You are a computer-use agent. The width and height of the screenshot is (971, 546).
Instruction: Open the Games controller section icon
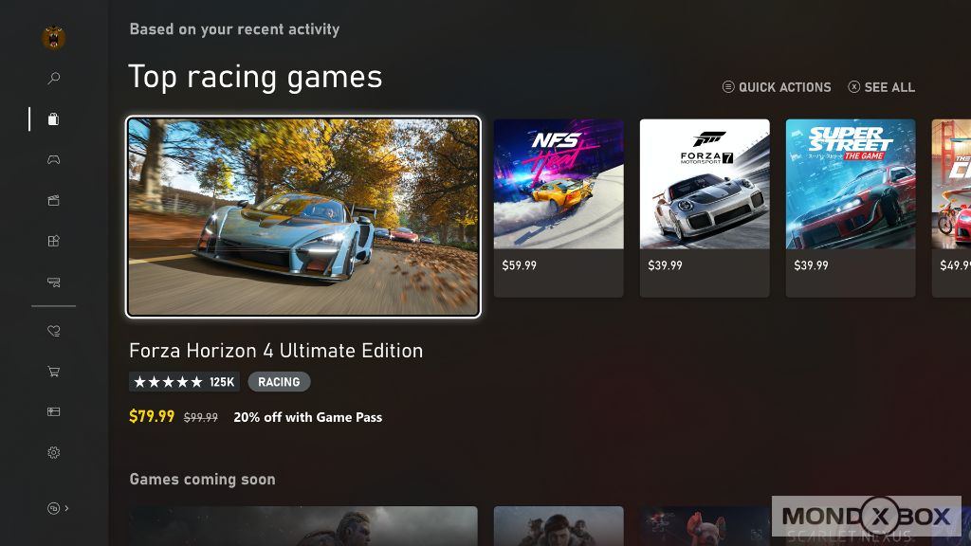pos(54,159)
